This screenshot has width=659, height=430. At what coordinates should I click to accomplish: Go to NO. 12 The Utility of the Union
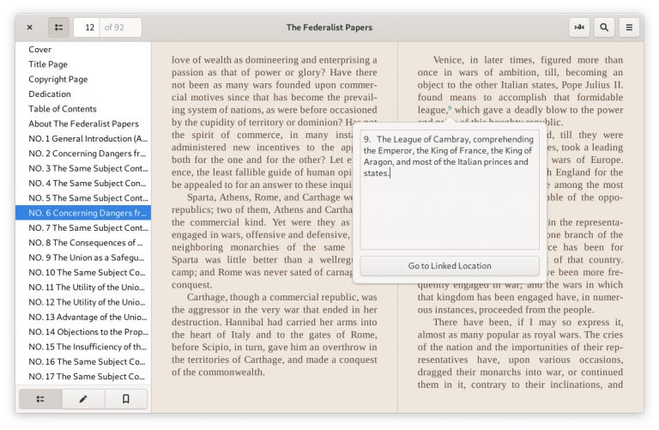coord(83,302)
